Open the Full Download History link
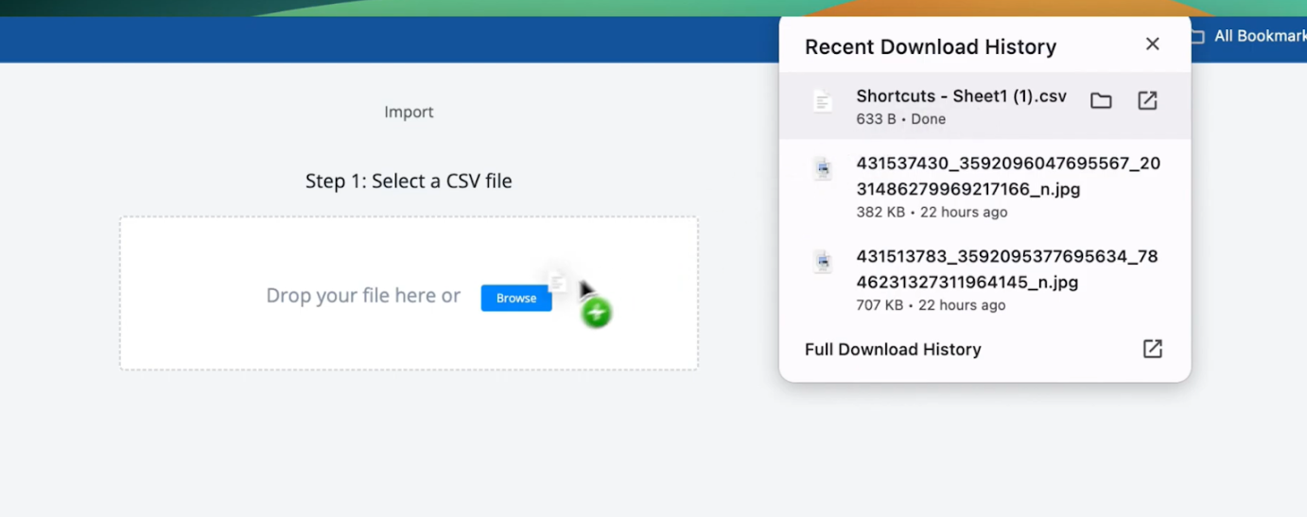Viewport: 1307px width, 517px height. 893,350
